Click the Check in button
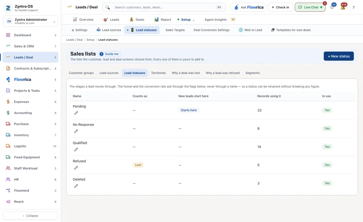 click(x=281, y=8)
